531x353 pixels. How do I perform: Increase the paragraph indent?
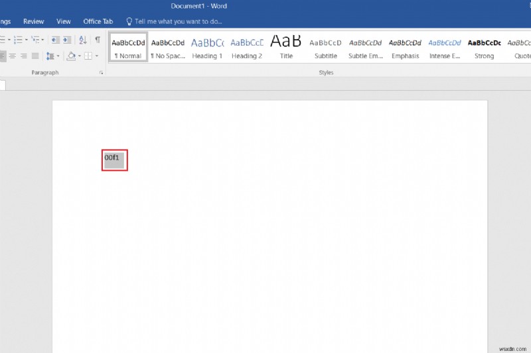pyautogui.click(x=68, y=40)
